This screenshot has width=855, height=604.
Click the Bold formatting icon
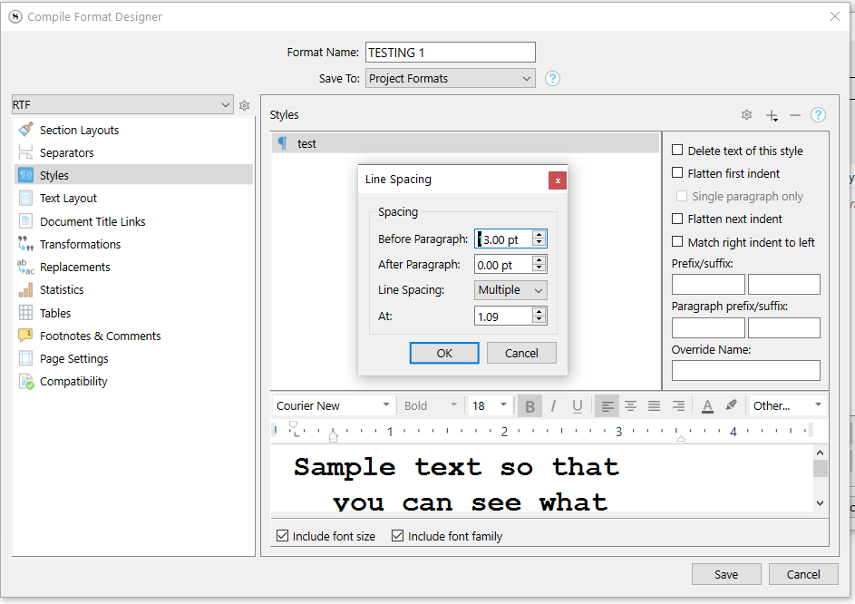tap(530, 406)
